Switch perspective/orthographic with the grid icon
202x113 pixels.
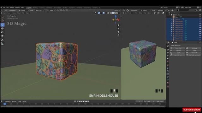point(118,35)
